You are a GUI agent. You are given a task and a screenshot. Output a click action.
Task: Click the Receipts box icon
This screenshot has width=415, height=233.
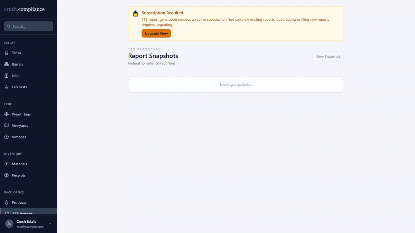(6, 175)
